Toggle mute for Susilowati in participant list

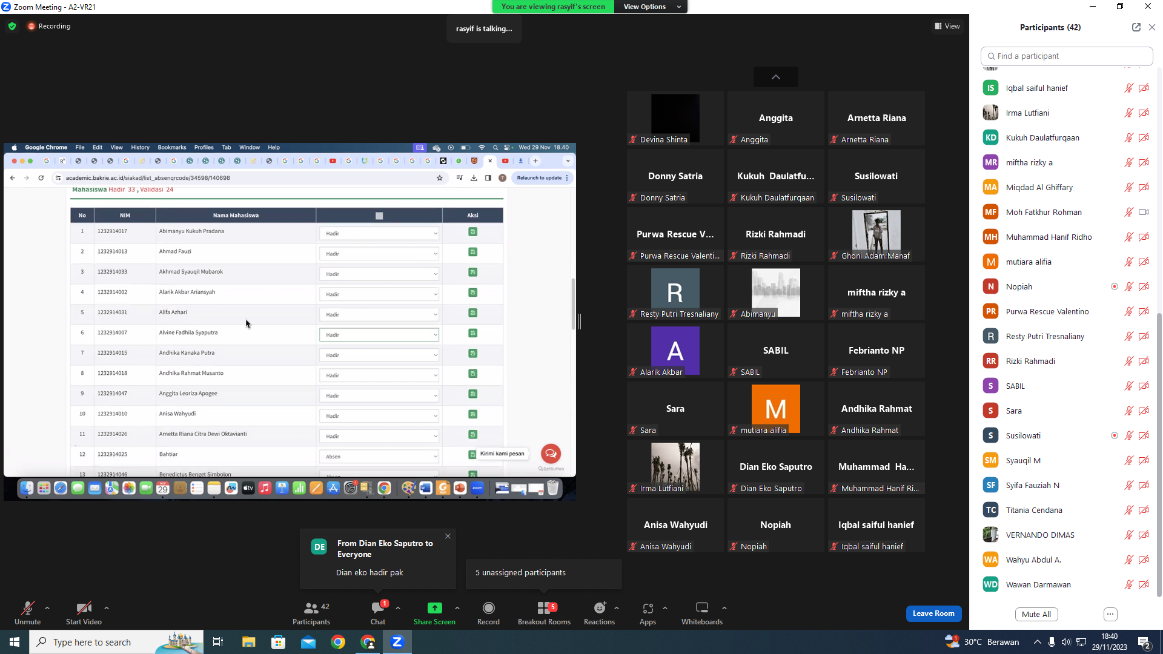point(1129,435)
